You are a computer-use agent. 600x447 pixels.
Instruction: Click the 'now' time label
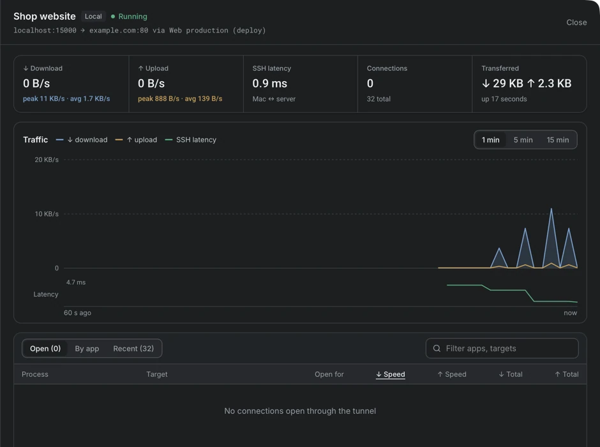pos(570,313)
